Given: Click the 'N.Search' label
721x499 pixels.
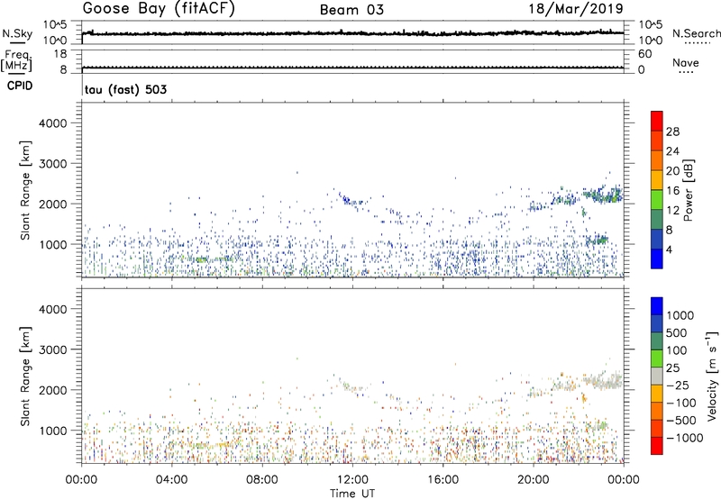Looking at the screenshot, I should click(x=697, y=33).
